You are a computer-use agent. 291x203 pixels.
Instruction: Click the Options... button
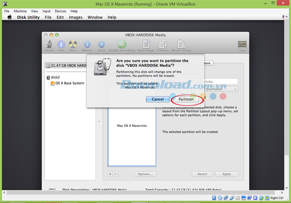(145, 174)
